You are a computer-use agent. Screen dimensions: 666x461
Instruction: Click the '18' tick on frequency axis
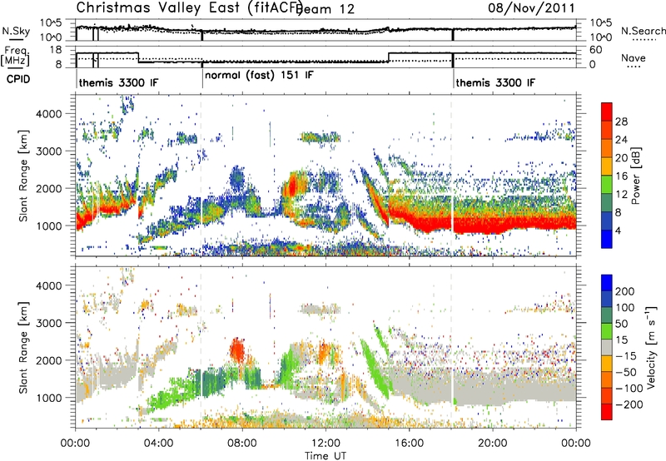[x=56, y=50]
